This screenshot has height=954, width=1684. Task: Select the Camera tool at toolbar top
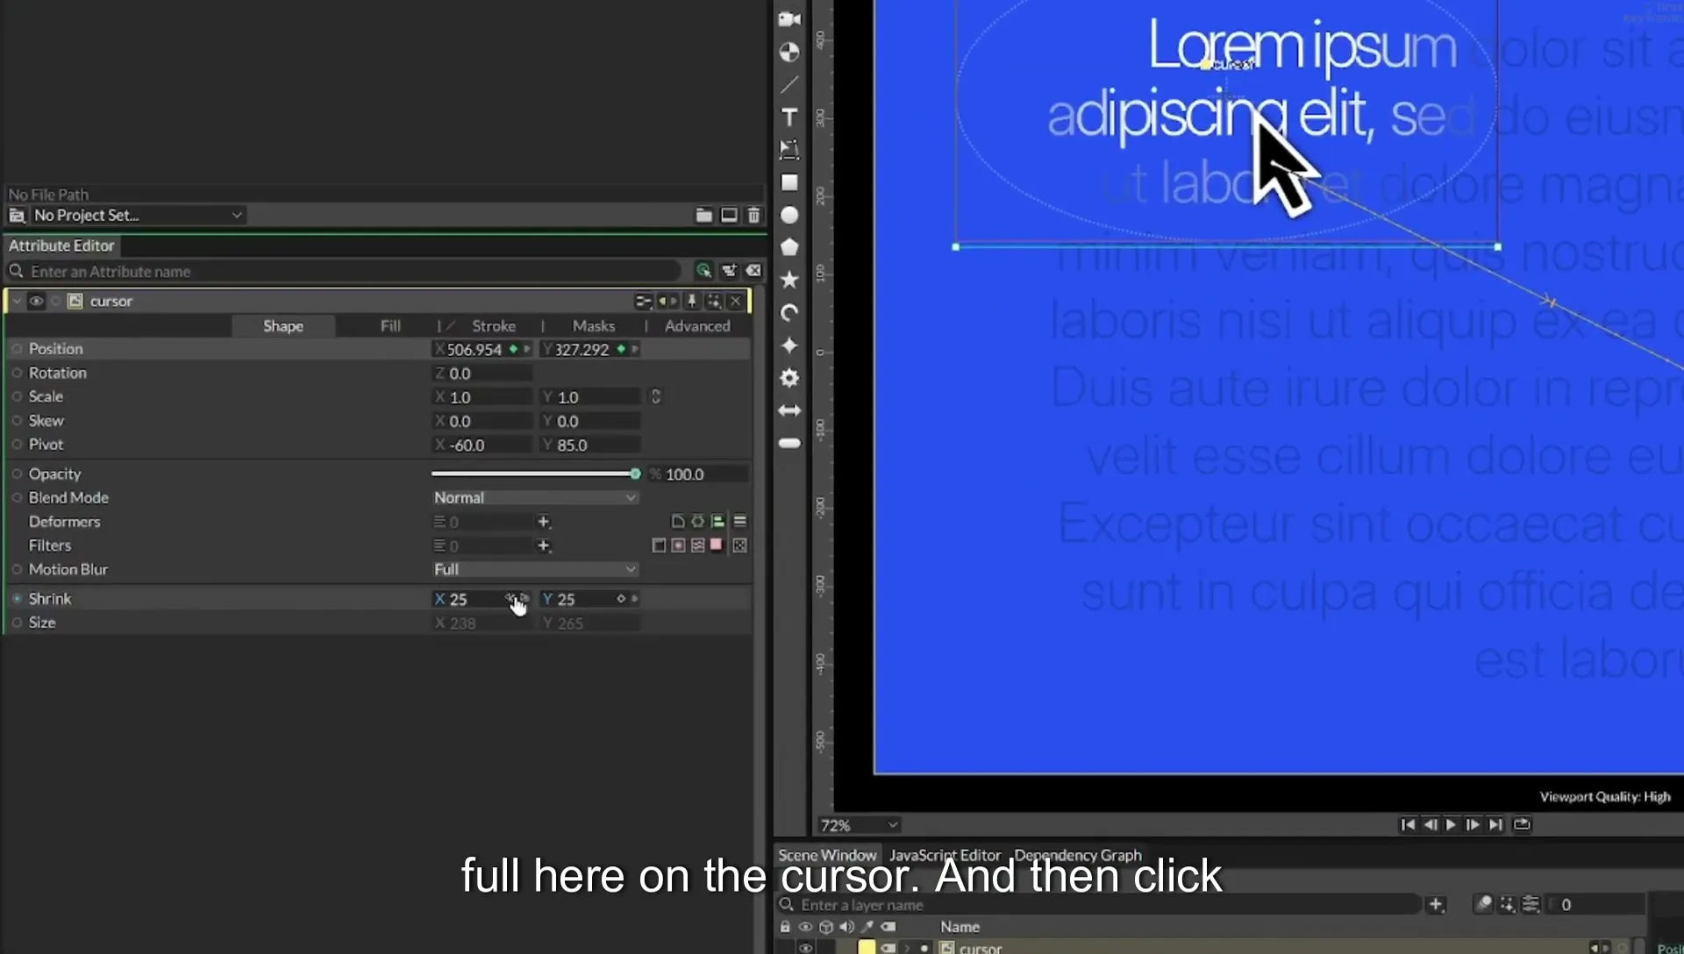pyautogui.click(x=789, y=19)
